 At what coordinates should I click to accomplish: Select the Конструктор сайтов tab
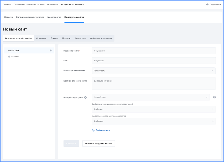coord(74,17)
